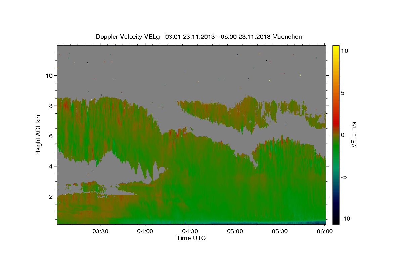403x269 pixels.
Task: Click the colorbar value label 0
Action: click(343, 135)
